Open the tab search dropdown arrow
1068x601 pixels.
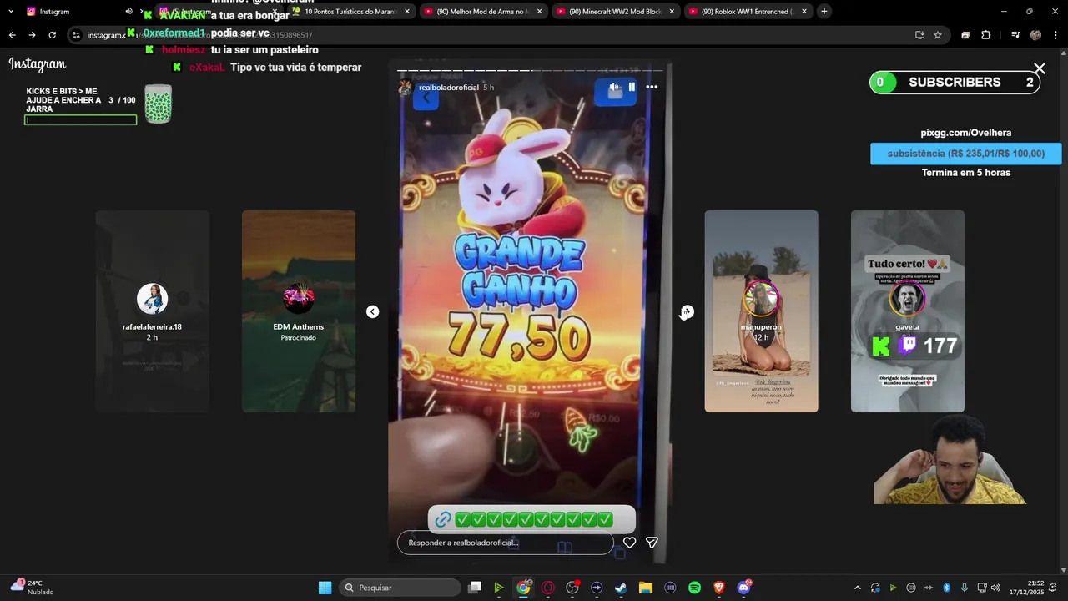click(x=11, y=12)
